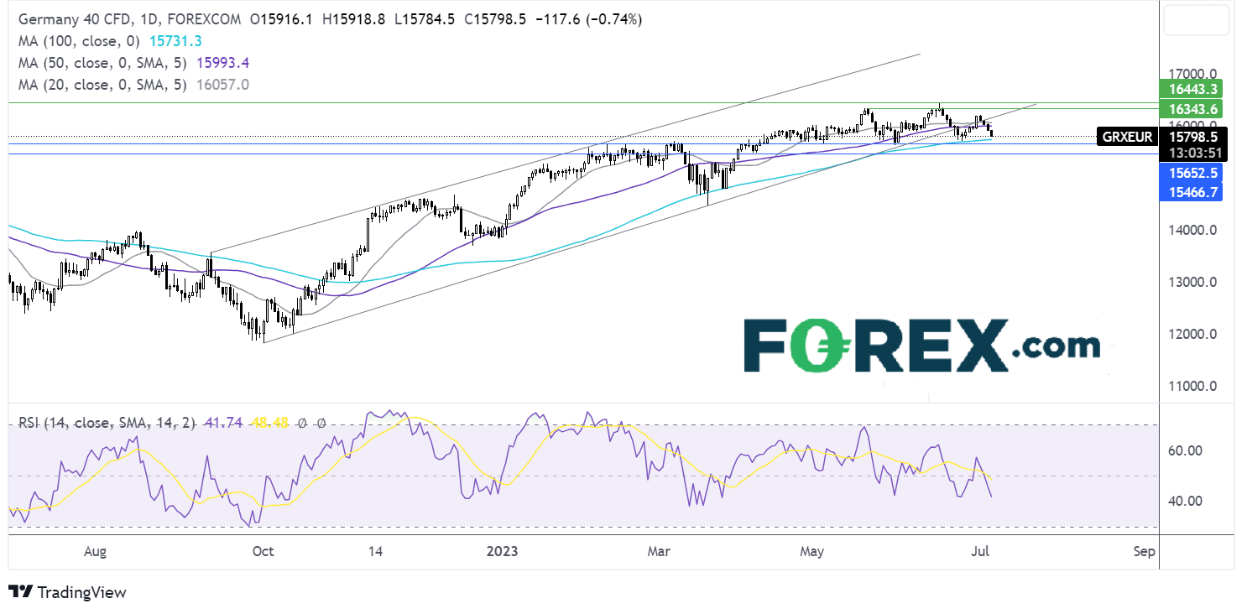
Task: Click the MA 20 value 16057.0
Action: [222, 85]
